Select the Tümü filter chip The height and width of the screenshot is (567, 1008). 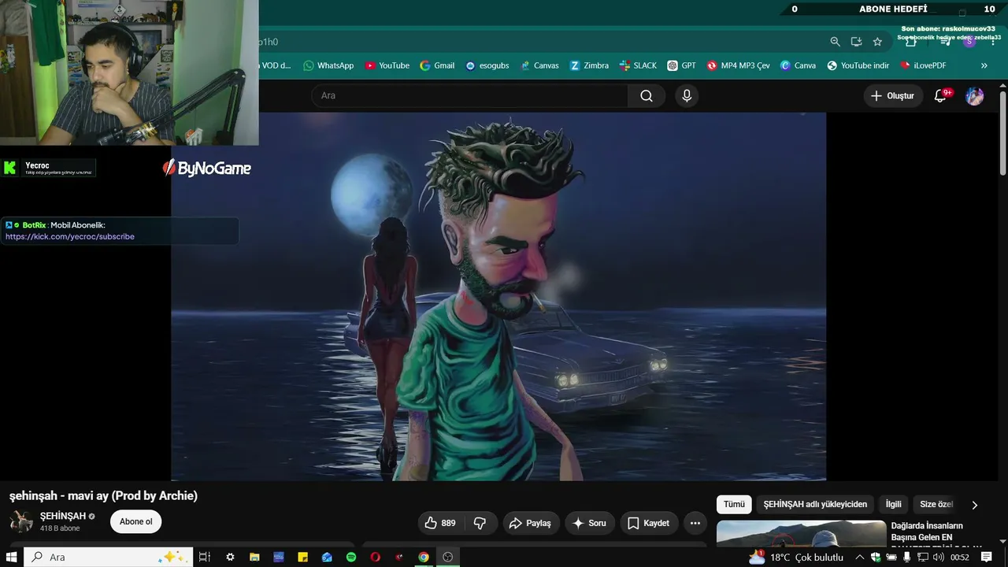coord(734,504)
